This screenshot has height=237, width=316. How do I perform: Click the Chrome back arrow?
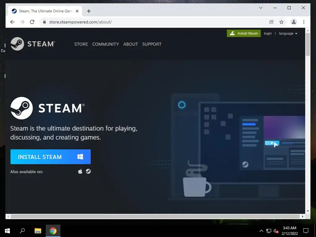pos(12,22)
